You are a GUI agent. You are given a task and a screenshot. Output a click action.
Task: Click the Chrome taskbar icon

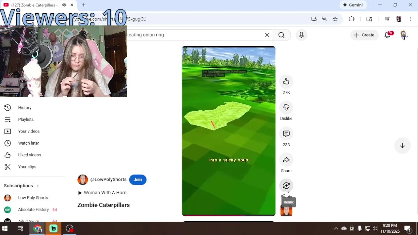click(x=38, y=228)
